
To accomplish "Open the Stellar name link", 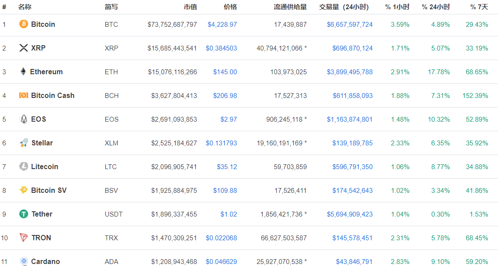I will pos(42,143).
